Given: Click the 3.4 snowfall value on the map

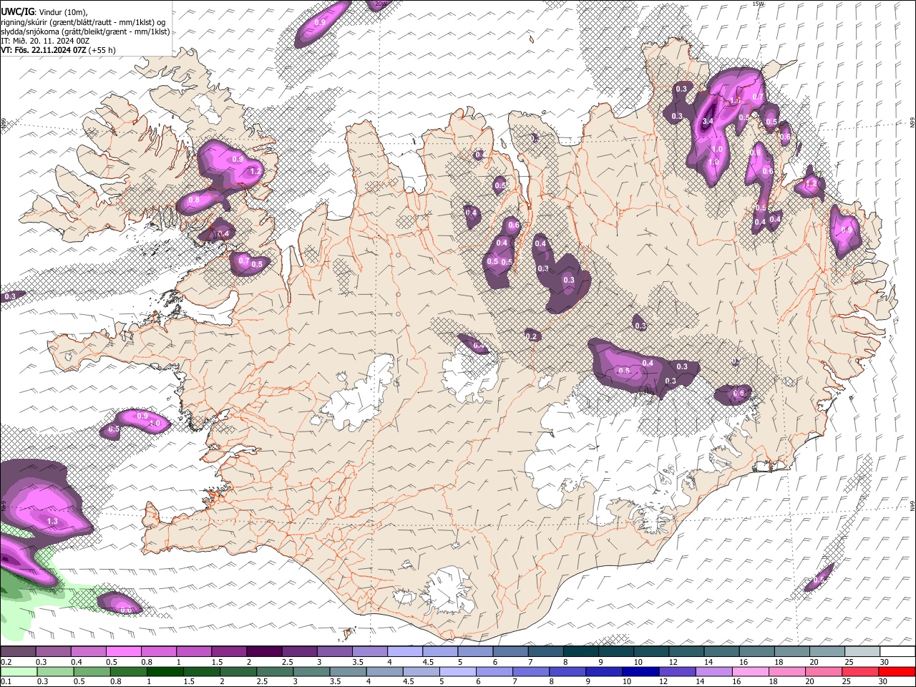Looking at the screenshot, I should click(708, 122).
